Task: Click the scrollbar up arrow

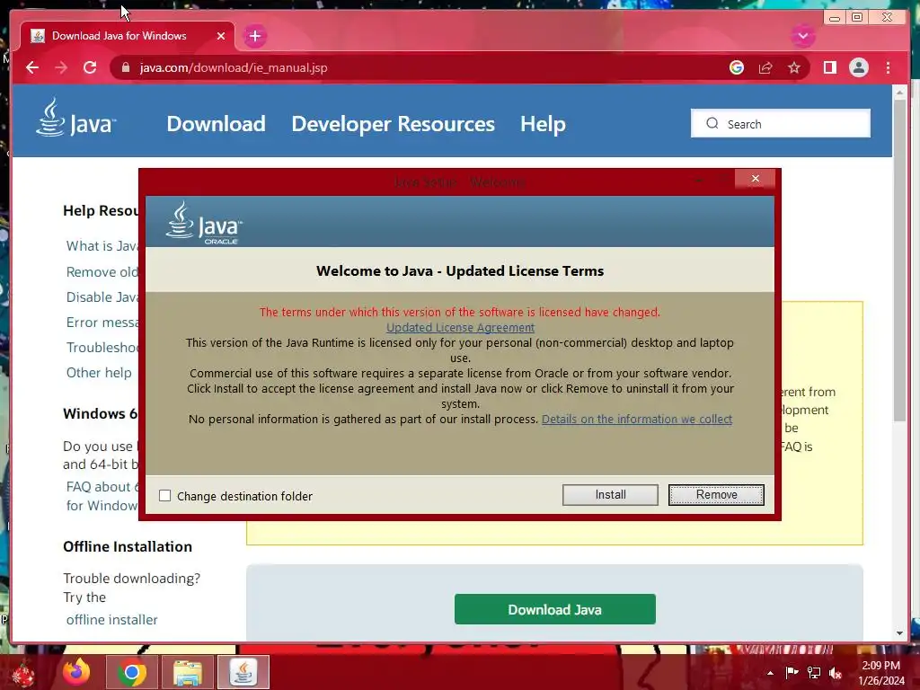Action: click(900, 93)
